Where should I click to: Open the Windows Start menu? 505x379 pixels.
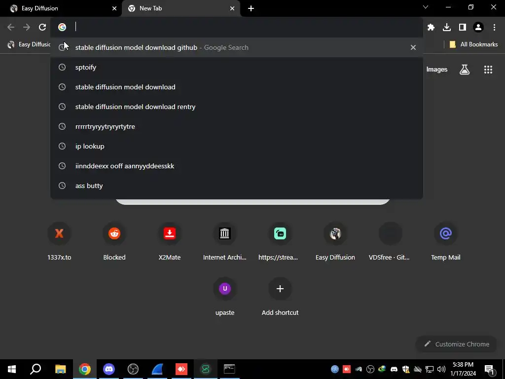(12, 369)
